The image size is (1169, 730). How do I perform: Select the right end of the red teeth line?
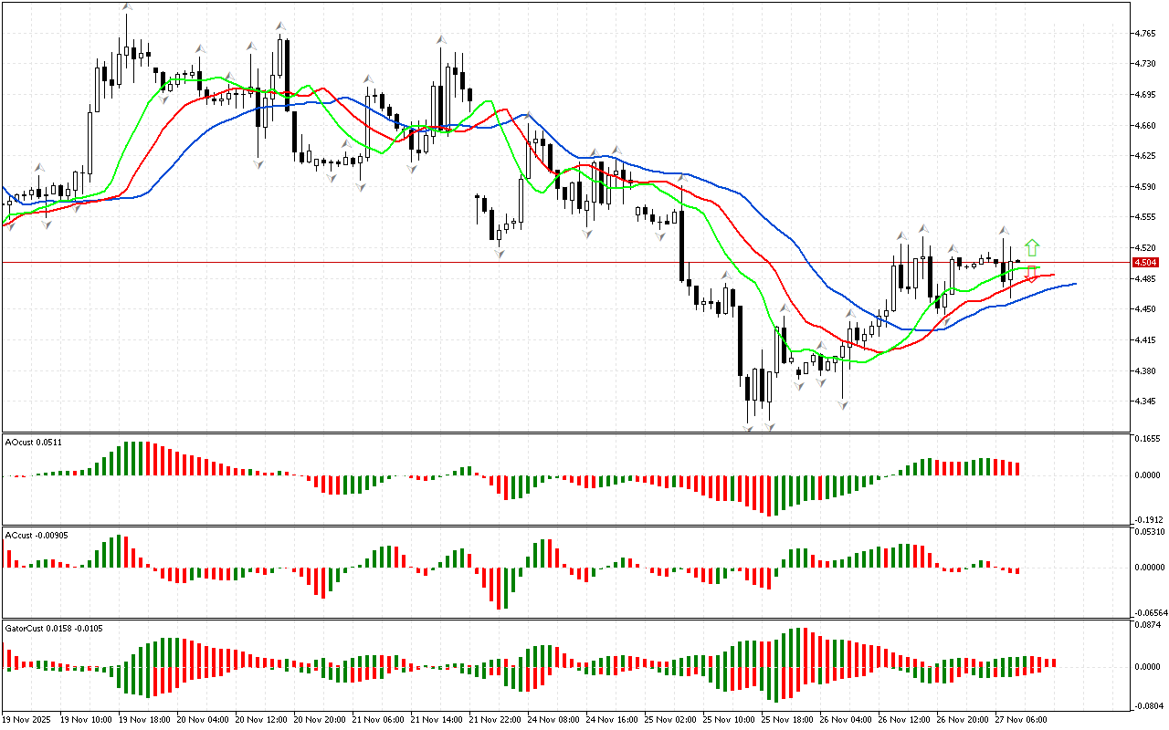point(1053,274)
